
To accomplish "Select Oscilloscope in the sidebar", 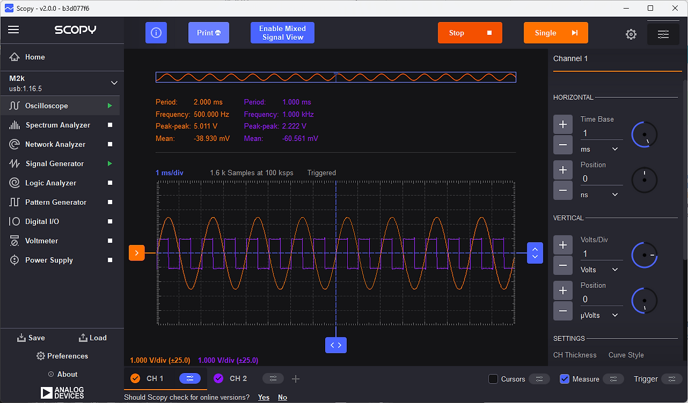I will coord(47,106).
